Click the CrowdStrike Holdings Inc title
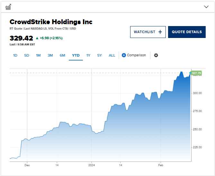This screenshot has width=215, height=176. point(51,22)
